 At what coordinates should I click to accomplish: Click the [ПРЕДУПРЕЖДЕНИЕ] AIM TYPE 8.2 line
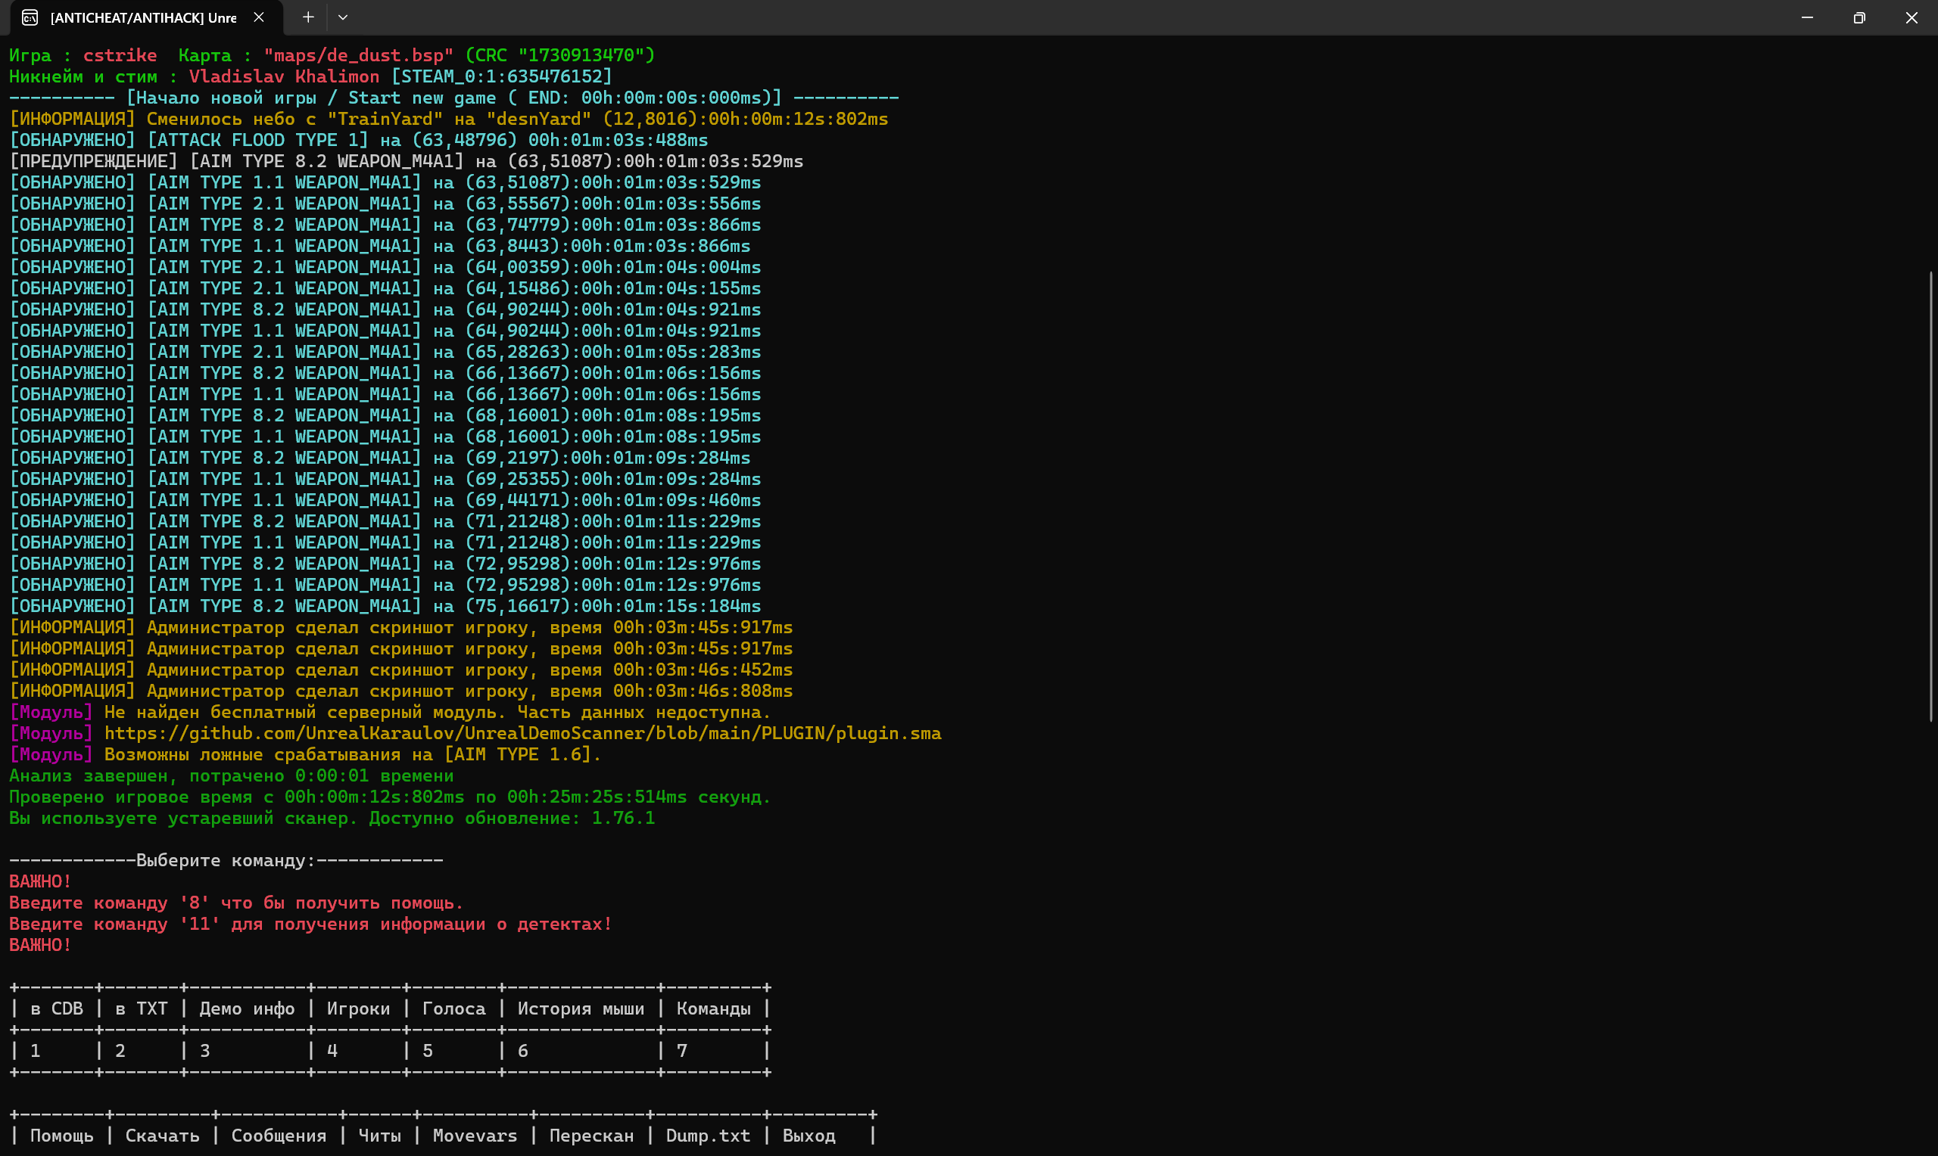(406, 161)
